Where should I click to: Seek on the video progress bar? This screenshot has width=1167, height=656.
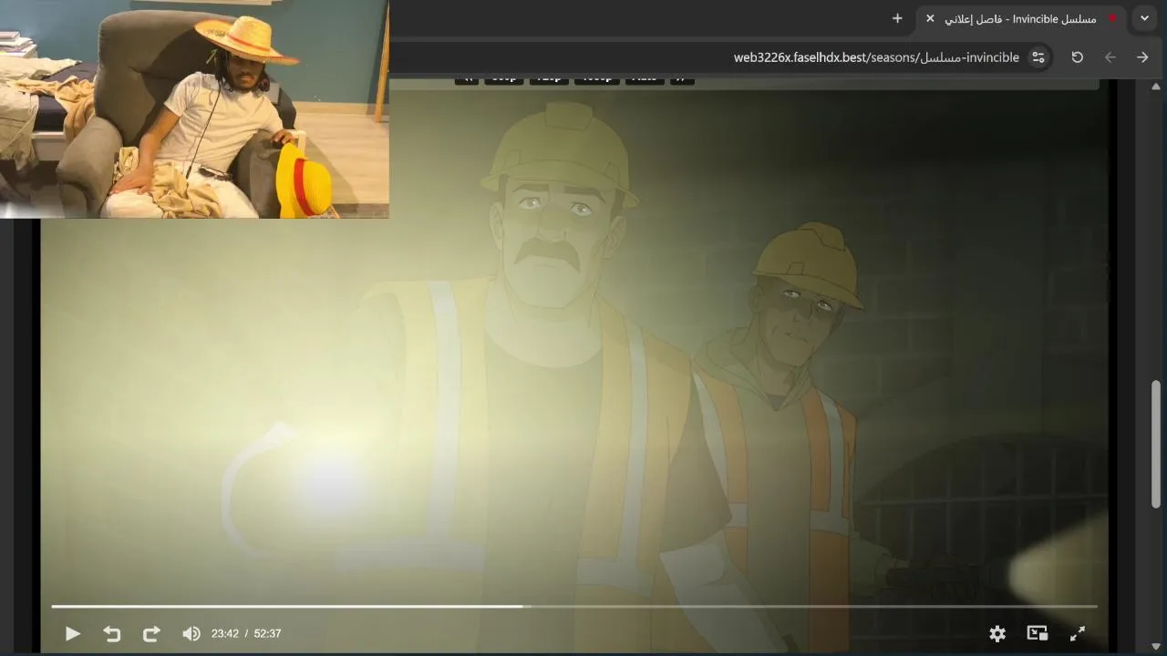coord(574,606)
